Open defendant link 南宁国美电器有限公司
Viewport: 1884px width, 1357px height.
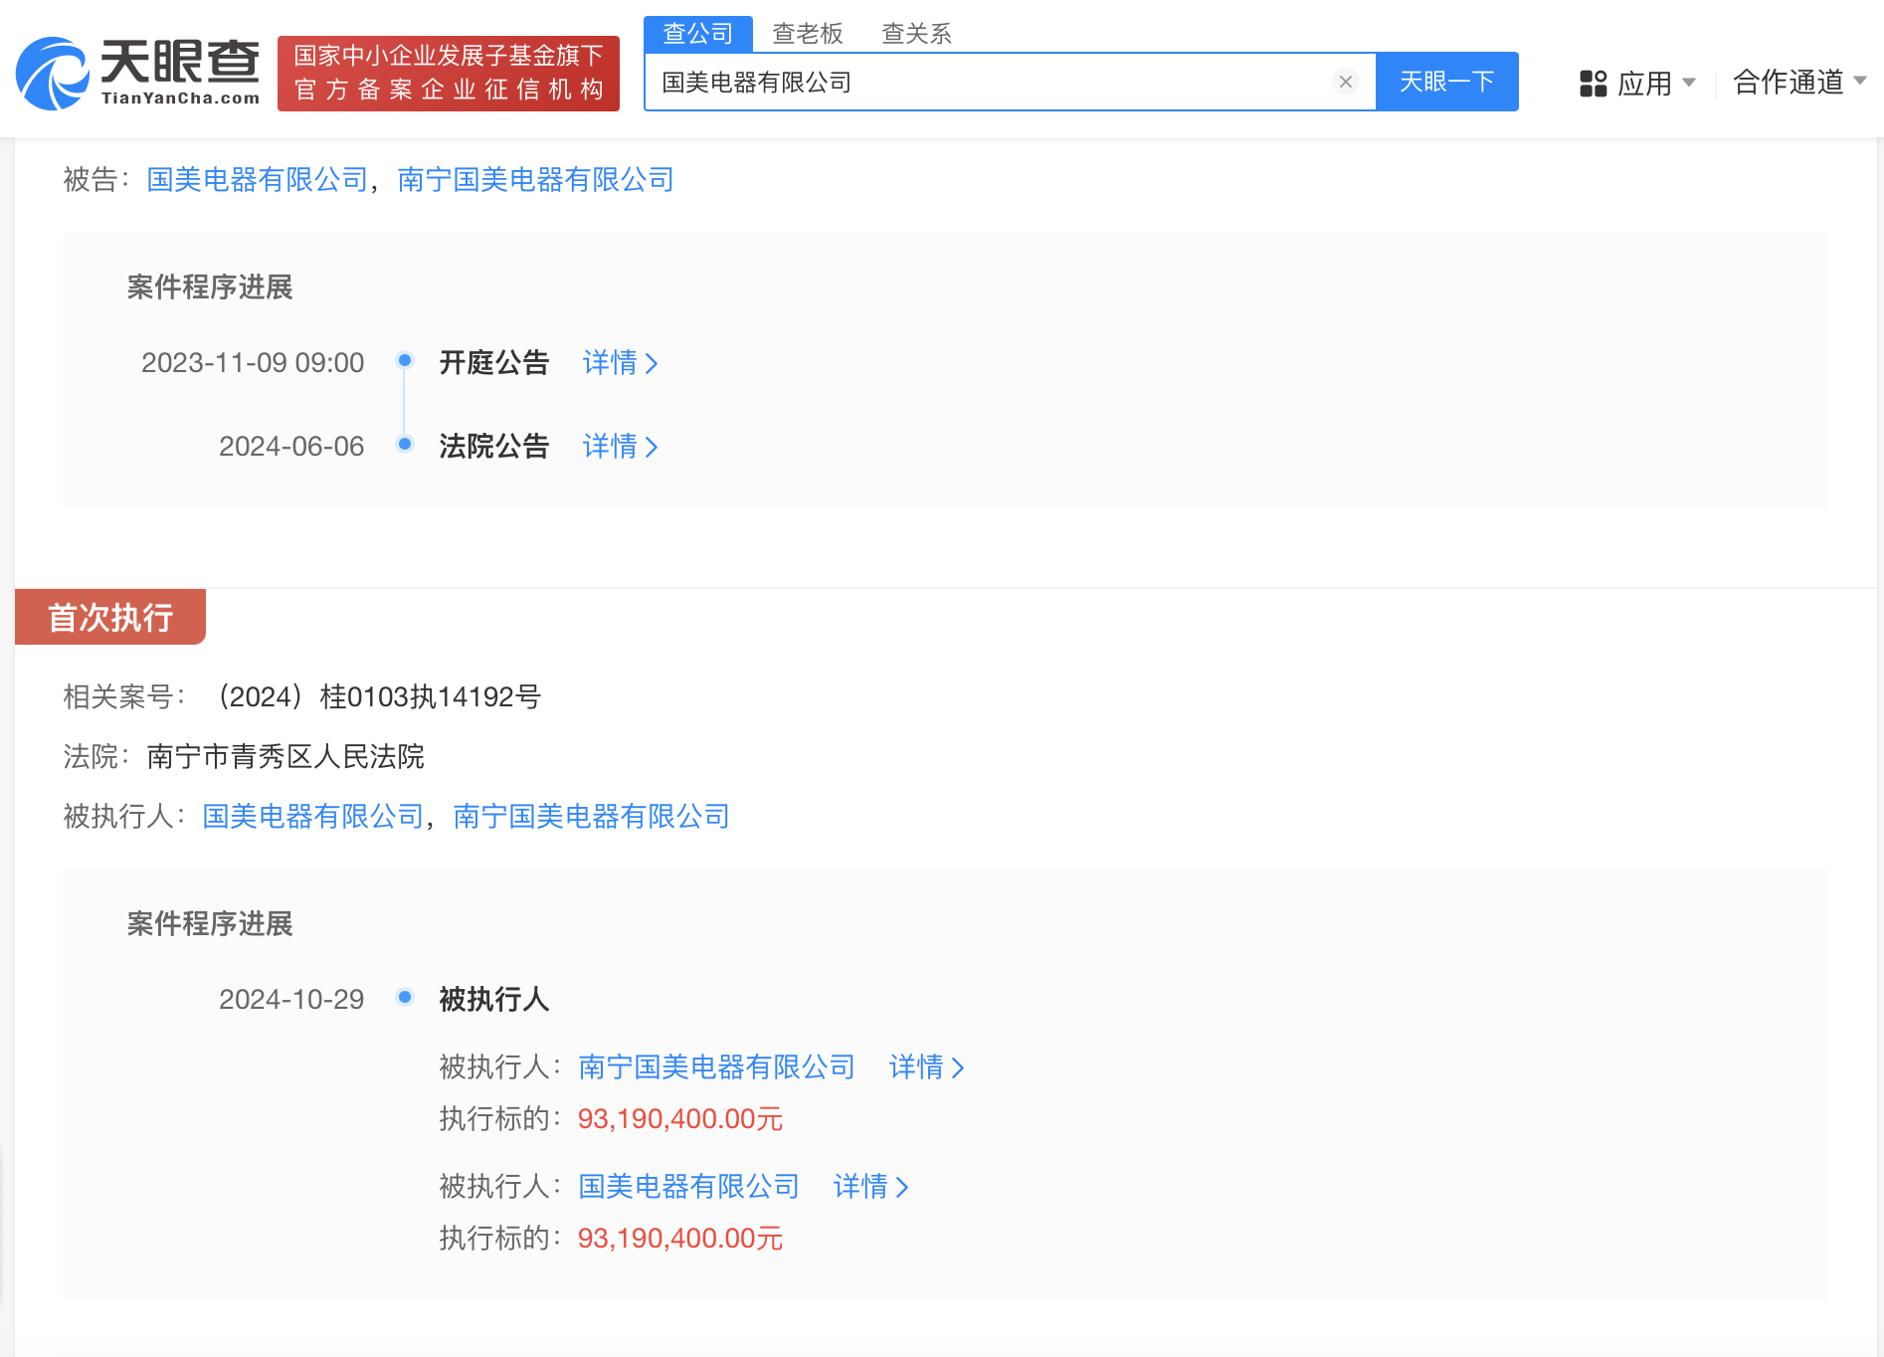[536, 179]
